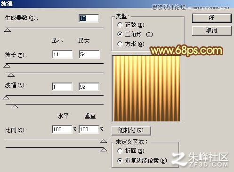234x172 pixels.
Task: Click the 好 (OK) button
Action: 212,18
